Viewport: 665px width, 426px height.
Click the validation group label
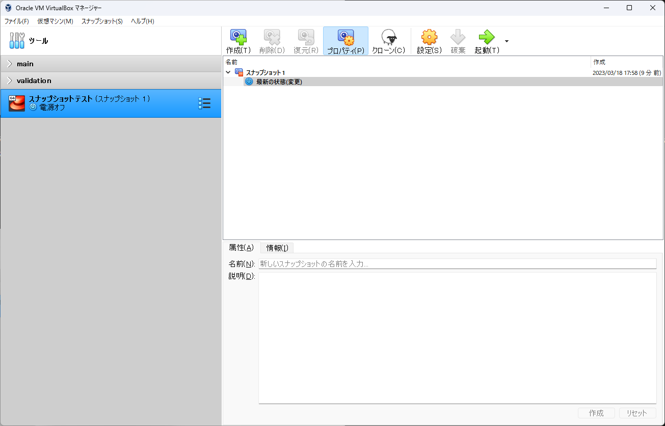tap(34, 81)
